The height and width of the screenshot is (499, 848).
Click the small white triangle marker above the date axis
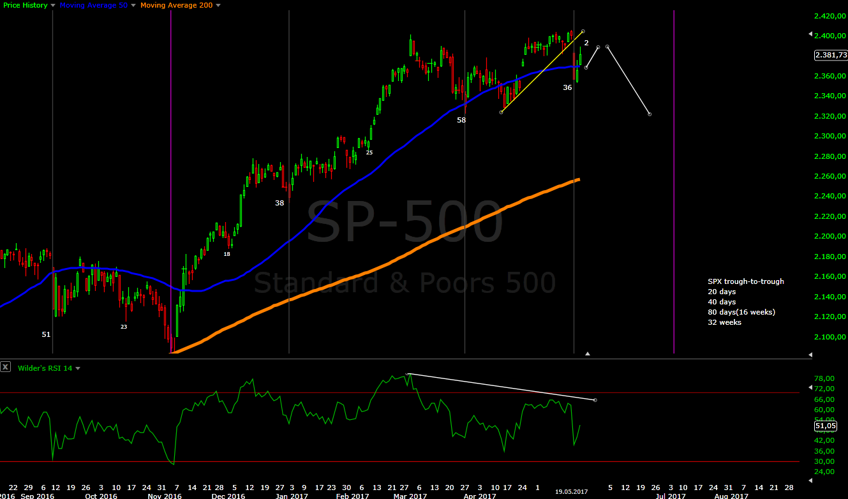coord(588,353)
